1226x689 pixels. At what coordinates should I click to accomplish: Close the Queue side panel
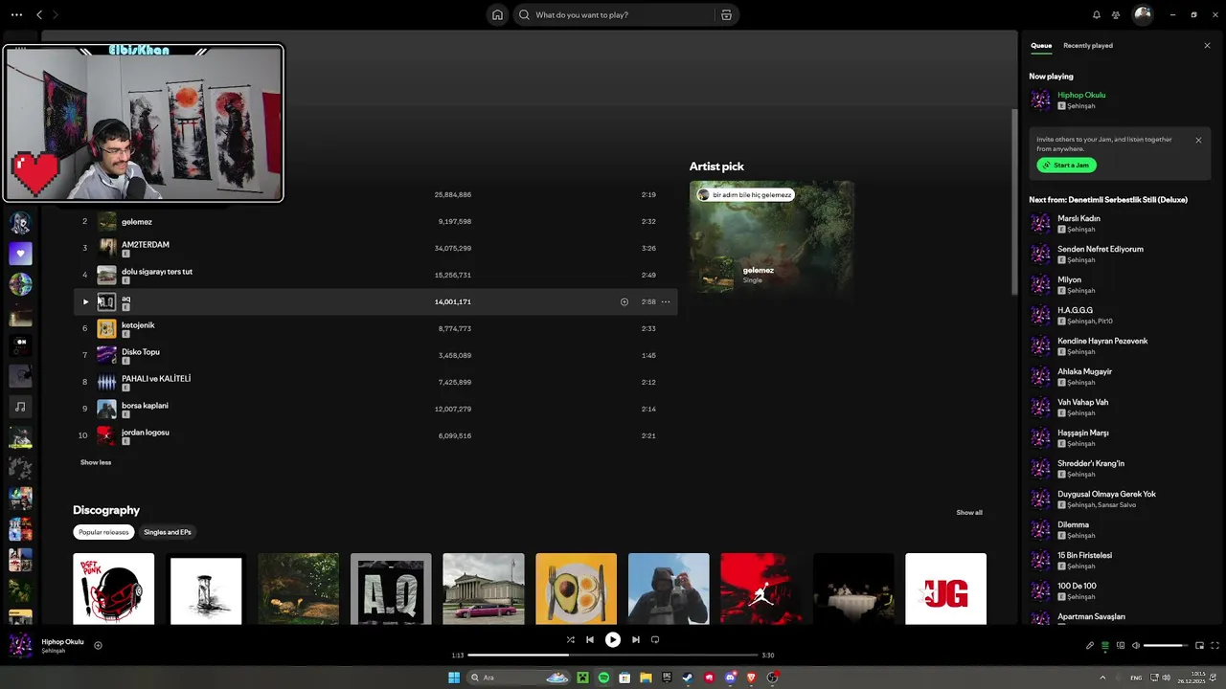coord(1207,46)
